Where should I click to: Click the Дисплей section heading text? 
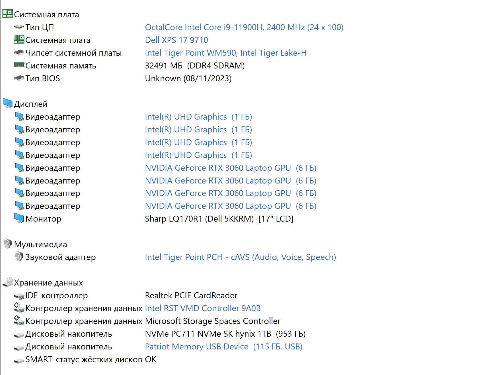pos(31,104)
